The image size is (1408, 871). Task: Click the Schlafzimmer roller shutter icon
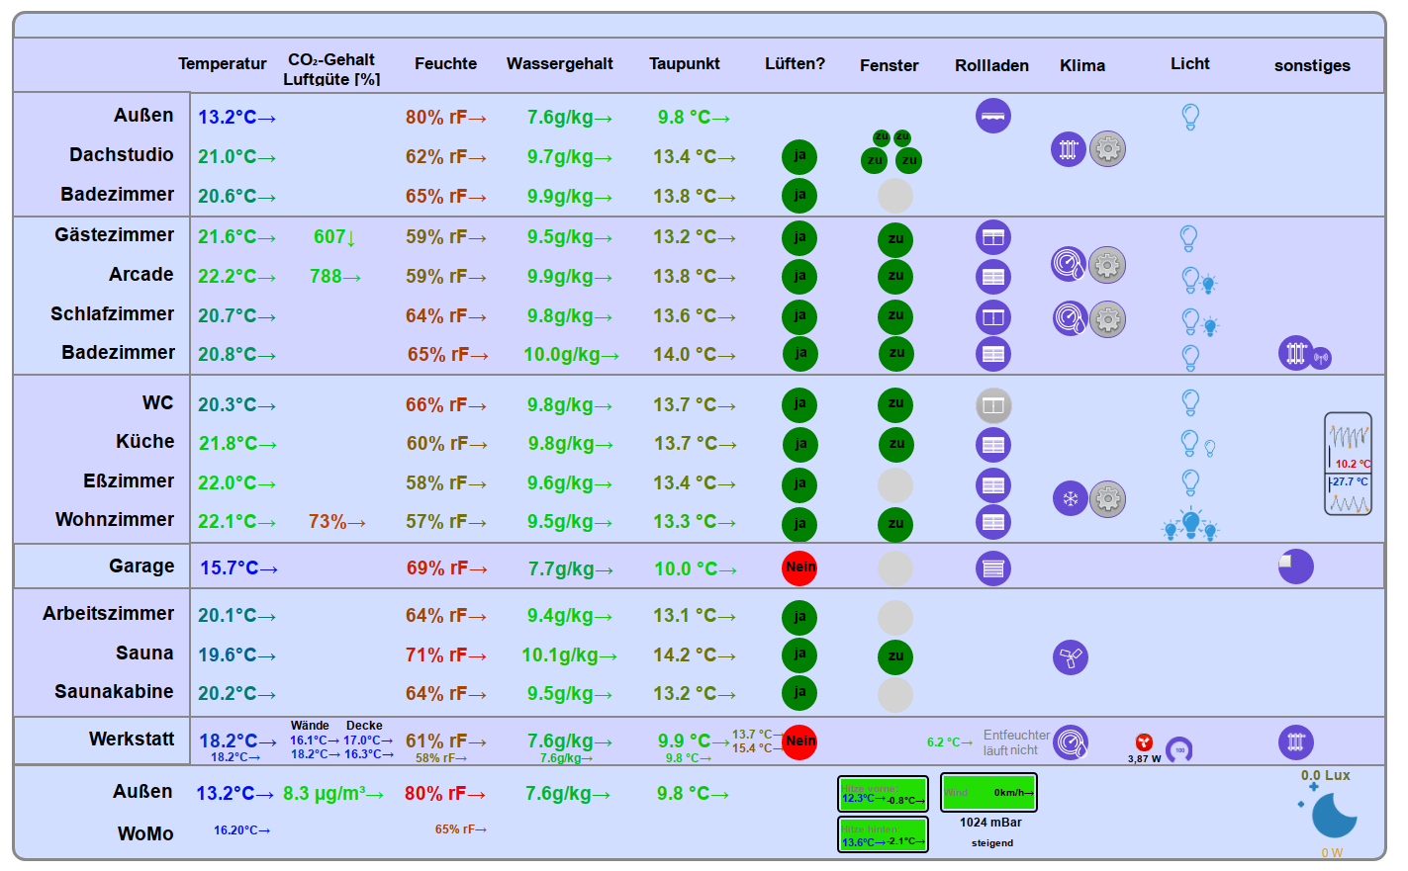point(993,316)
